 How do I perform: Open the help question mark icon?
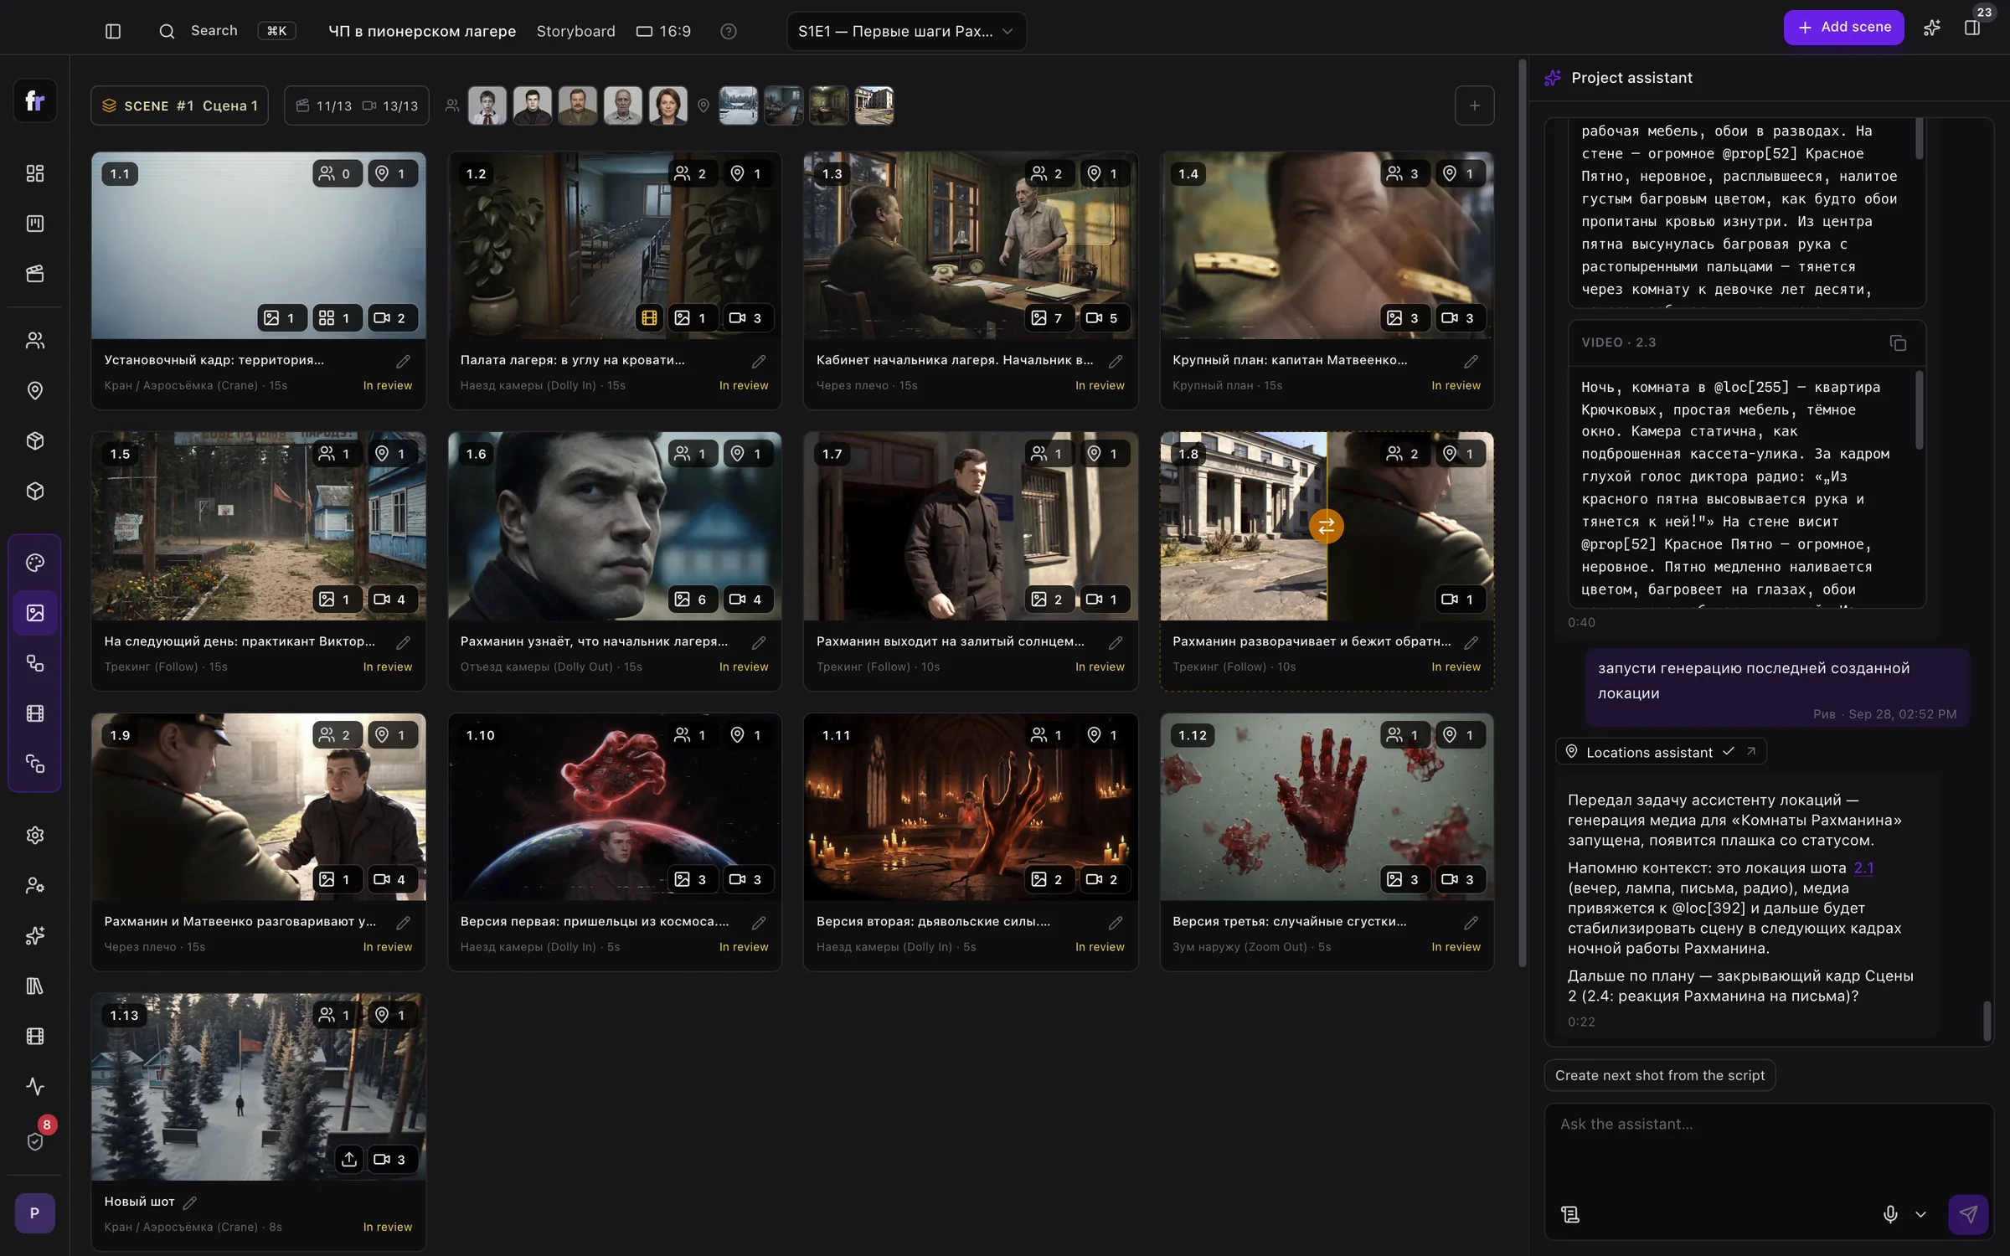pyautogui.click(x=729, y=31)
